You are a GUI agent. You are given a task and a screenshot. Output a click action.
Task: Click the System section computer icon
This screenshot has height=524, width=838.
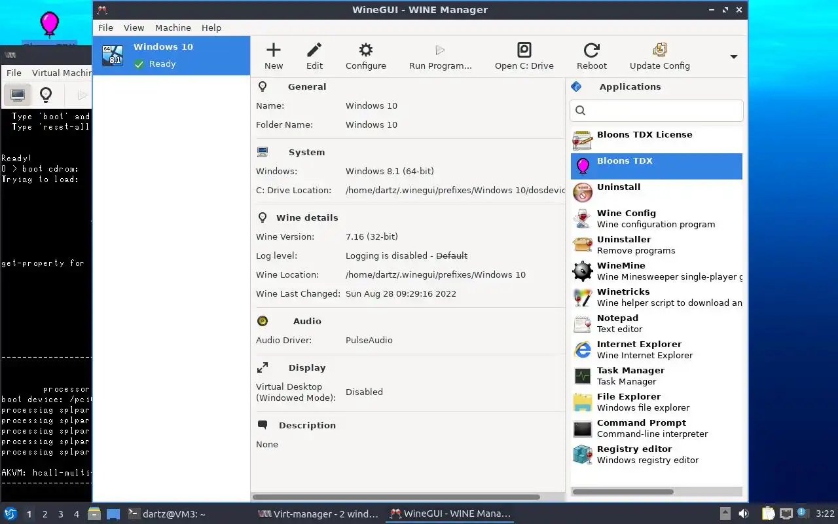(263, 152)
